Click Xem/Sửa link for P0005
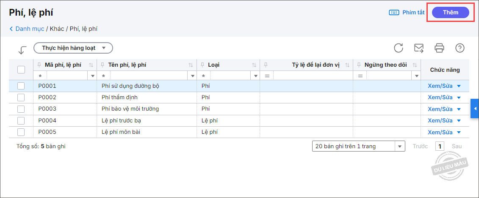 (x=440, y=132)
